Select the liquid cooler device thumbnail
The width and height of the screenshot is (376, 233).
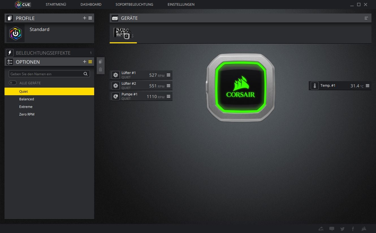(123, 33)
